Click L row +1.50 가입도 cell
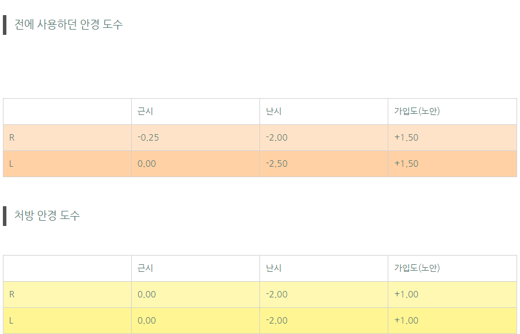Screen dimensions: 520x334 (406, 164)
